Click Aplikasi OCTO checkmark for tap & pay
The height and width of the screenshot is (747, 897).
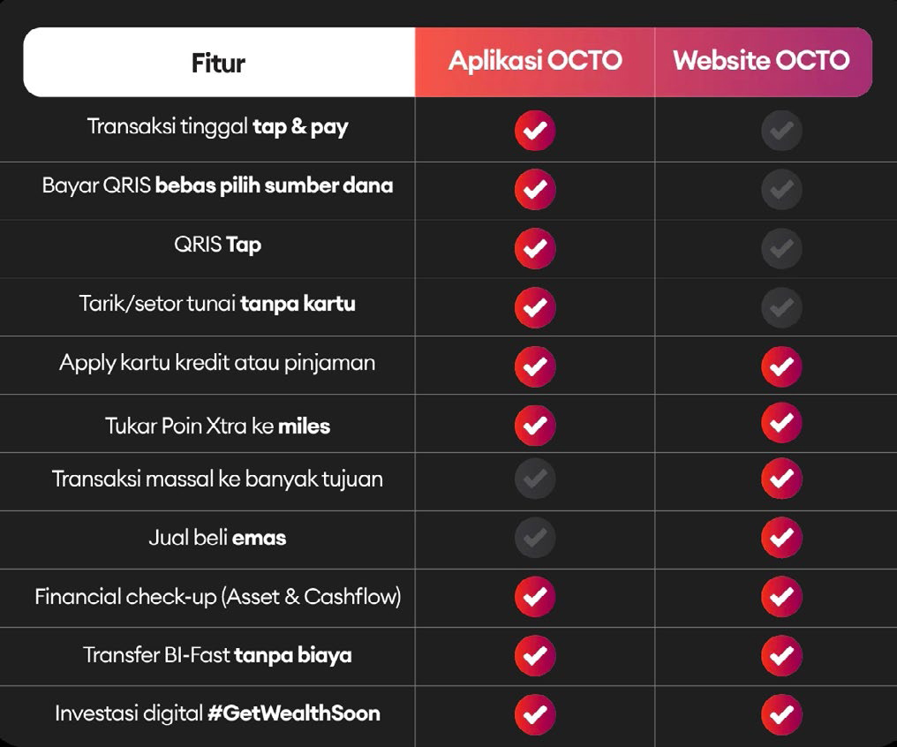click(535, 131)
